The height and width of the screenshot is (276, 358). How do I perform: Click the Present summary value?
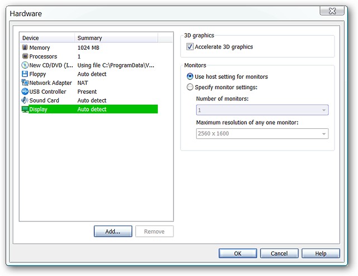87,91
